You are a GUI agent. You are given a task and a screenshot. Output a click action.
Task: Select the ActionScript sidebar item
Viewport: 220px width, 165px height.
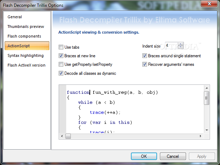point(27,46)
